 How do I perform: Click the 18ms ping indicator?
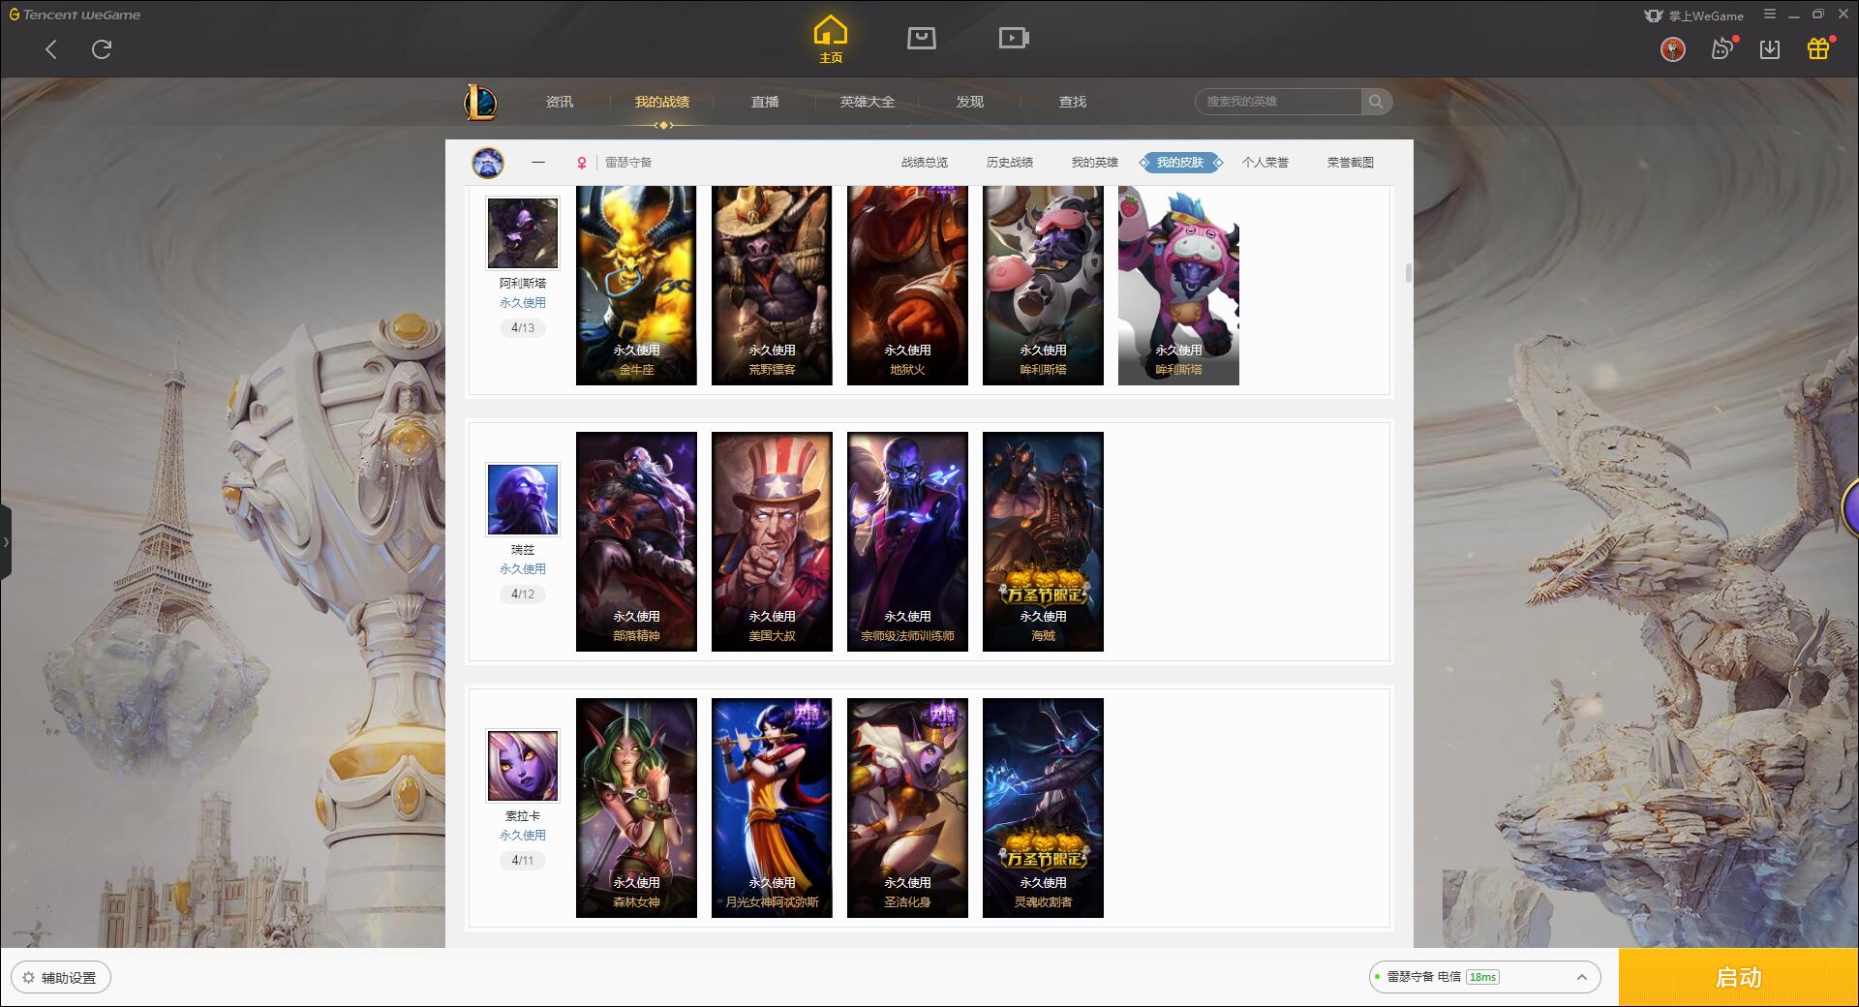tap(1482, 977)
